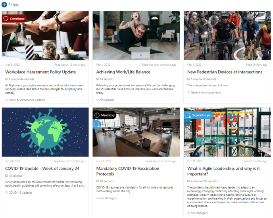Click channel icon beside Policy & Compliance Updates
The height and width of the screenshot is (218, 273).
pyautogui.click(x=7, y=100)
